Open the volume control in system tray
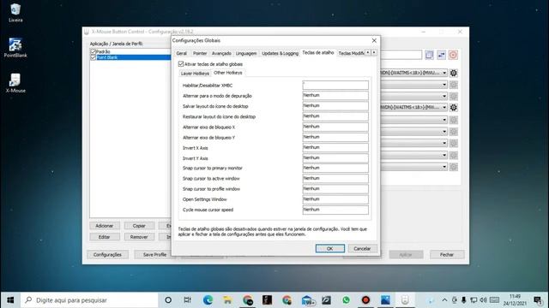This screenshot has height=308, width=549. (x=483, y=300)
